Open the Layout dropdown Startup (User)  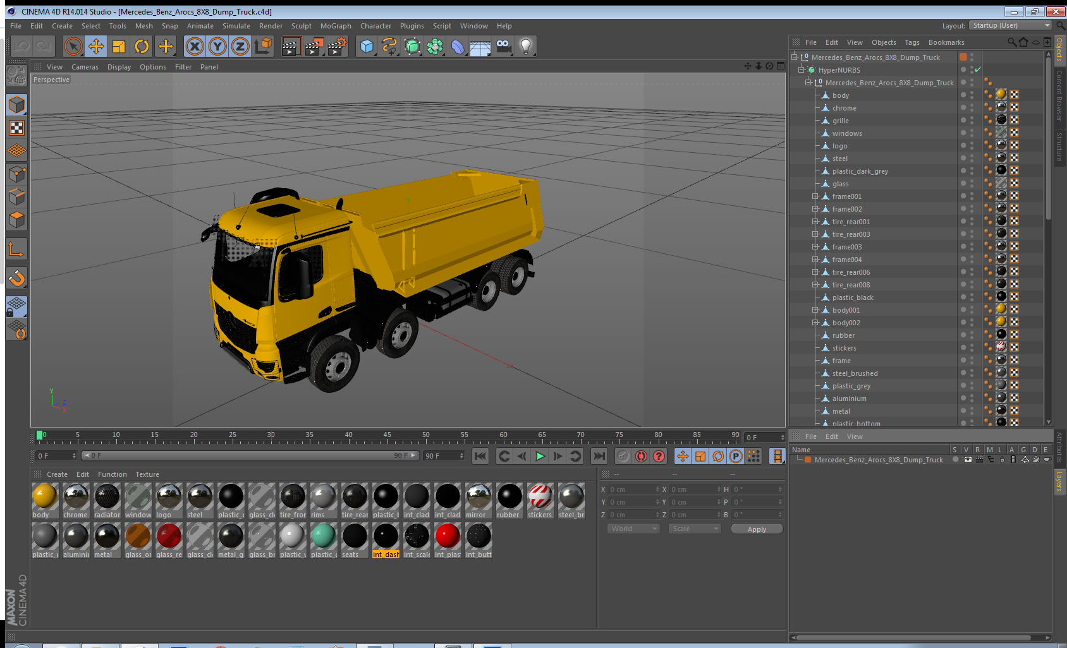1011,25
